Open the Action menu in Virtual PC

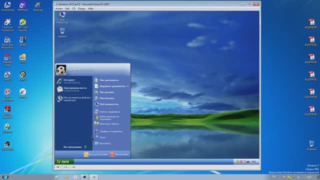coord(59,8)
